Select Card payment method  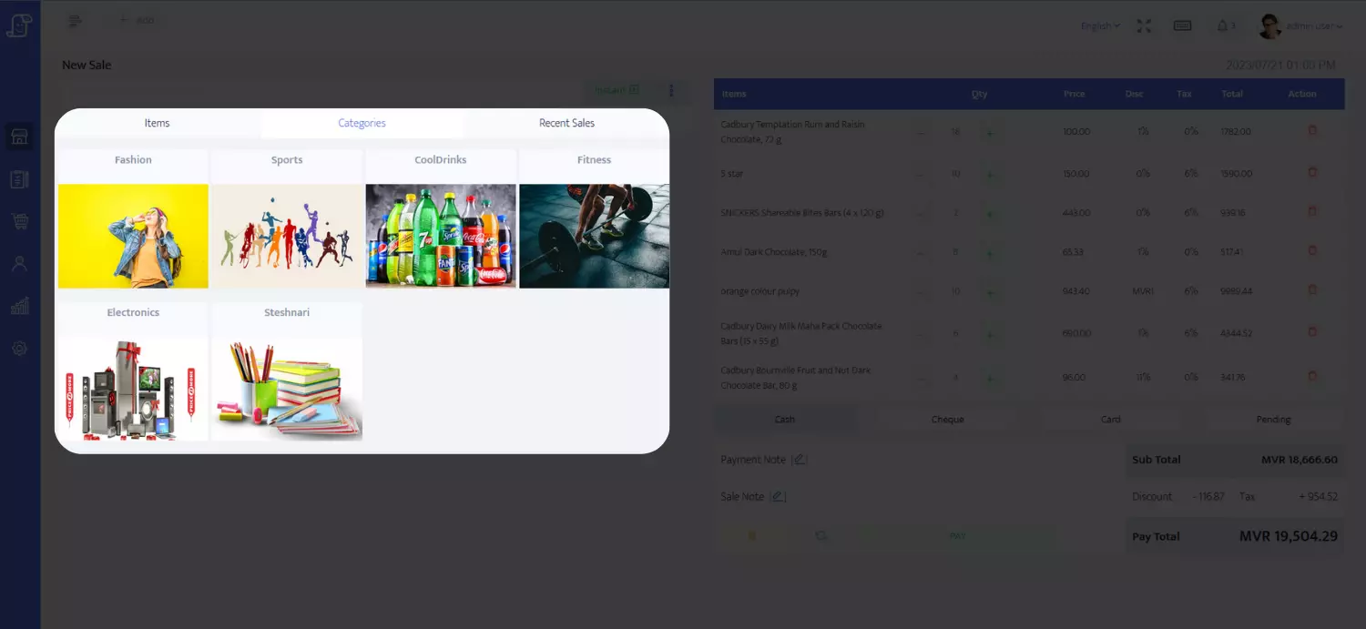pos(1110,420)
